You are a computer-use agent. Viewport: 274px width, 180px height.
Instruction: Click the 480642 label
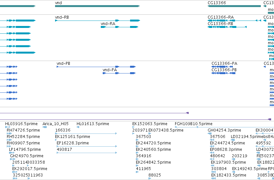tap(218, 156)
